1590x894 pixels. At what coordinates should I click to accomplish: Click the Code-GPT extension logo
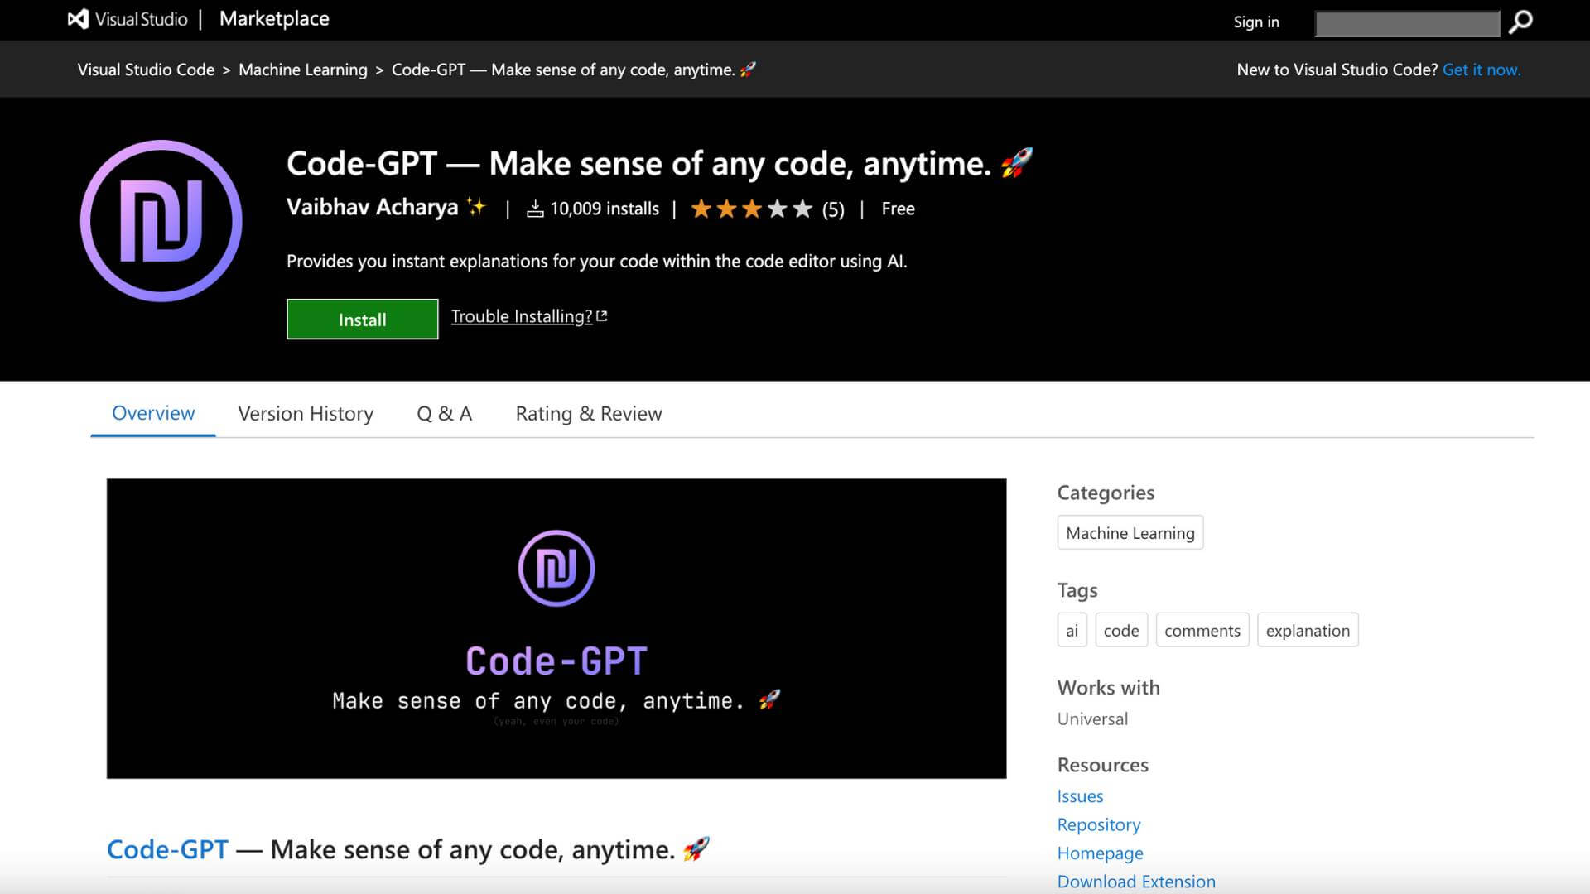161,221
